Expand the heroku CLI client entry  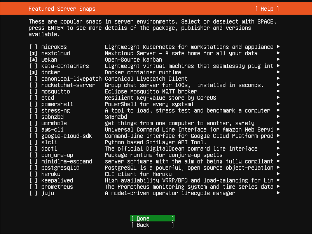pos(278,174)
